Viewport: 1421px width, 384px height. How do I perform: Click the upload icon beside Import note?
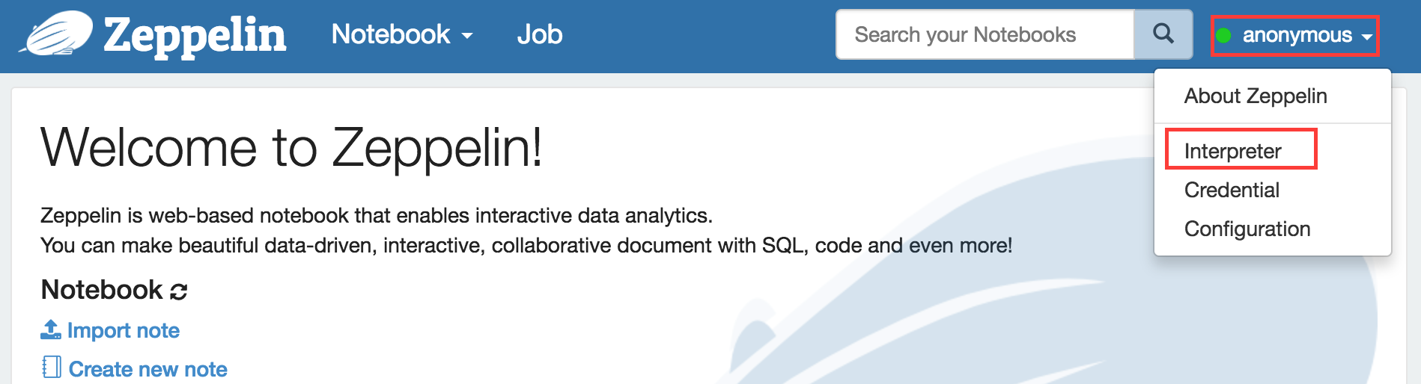(51, 329)
